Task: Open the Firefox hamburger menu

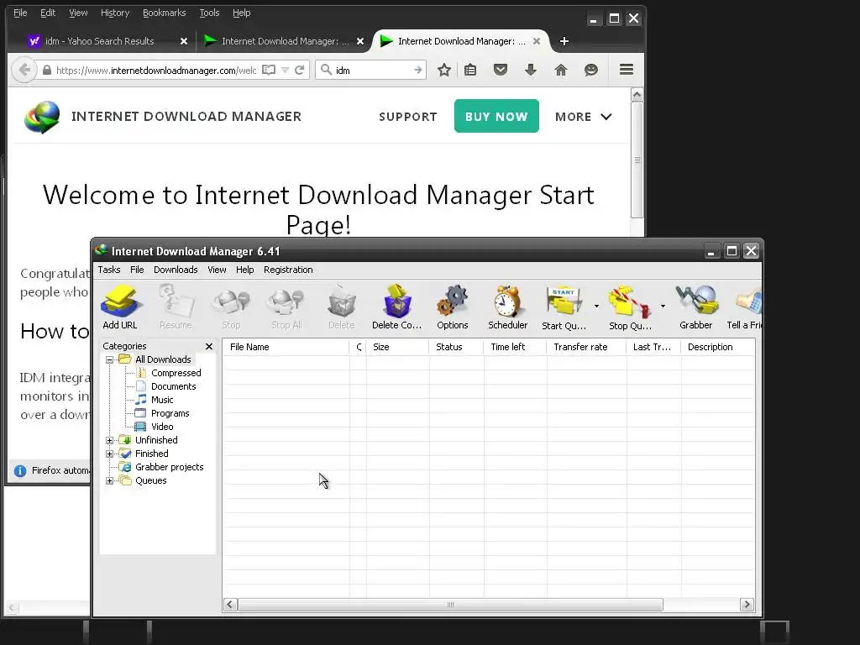Action: [x=627, y=70]
